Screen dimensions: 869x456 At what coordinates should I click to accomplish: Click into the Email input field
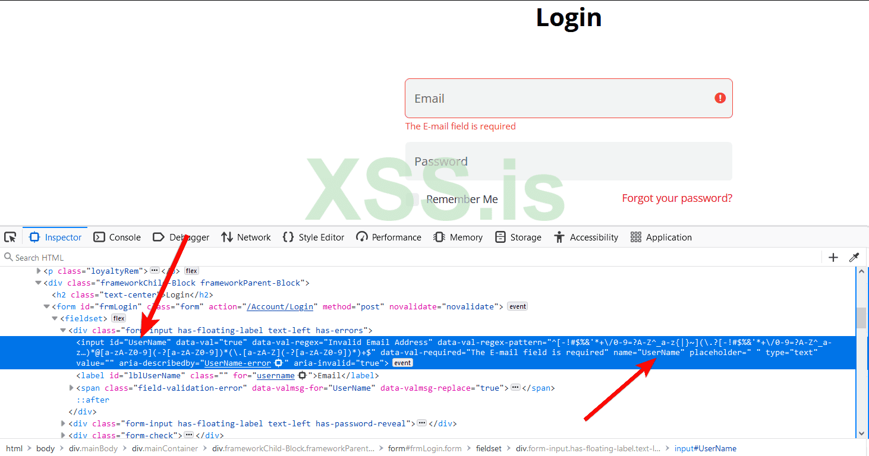(569, 99)
